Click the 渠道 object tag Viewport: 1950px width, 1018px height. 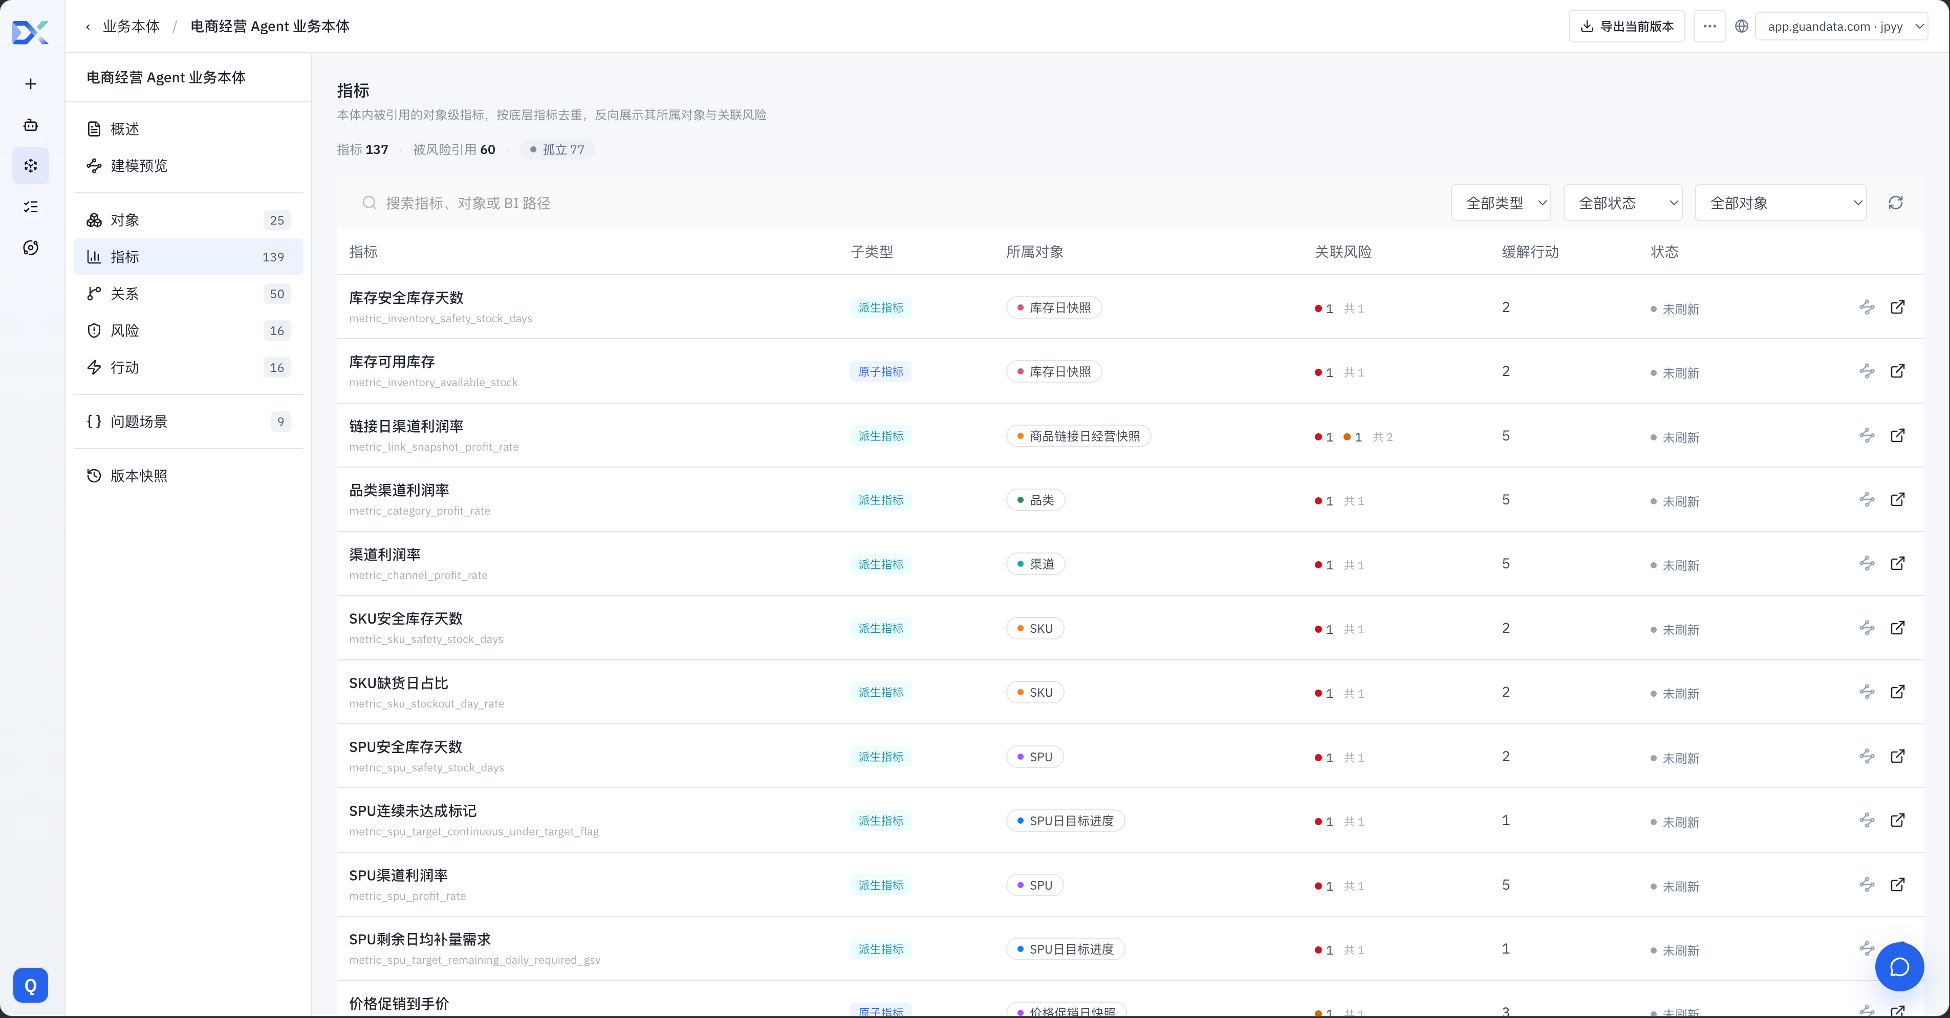click(1035, 564)
